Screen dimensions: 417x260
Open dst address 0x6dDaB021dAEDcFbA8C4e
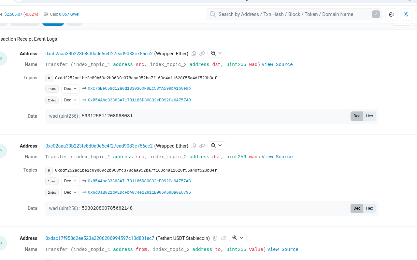139,192
